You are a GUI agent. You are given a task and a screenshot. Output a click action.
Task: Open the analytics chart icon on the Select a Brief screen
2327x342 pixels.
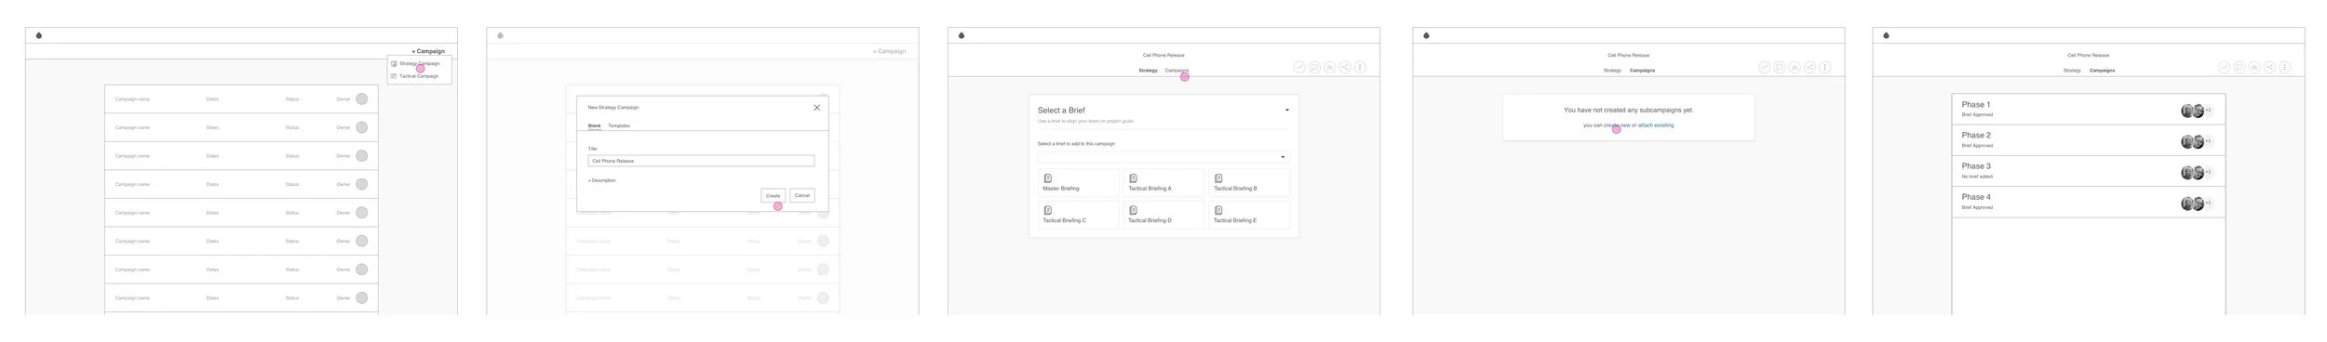pos(1299,68)
